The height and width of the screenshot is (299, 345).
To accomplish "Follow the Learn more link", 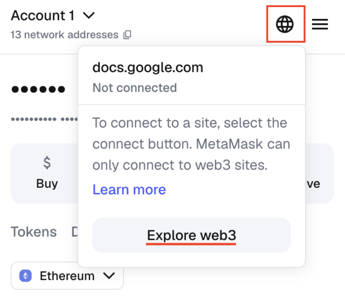I will 129,189.
